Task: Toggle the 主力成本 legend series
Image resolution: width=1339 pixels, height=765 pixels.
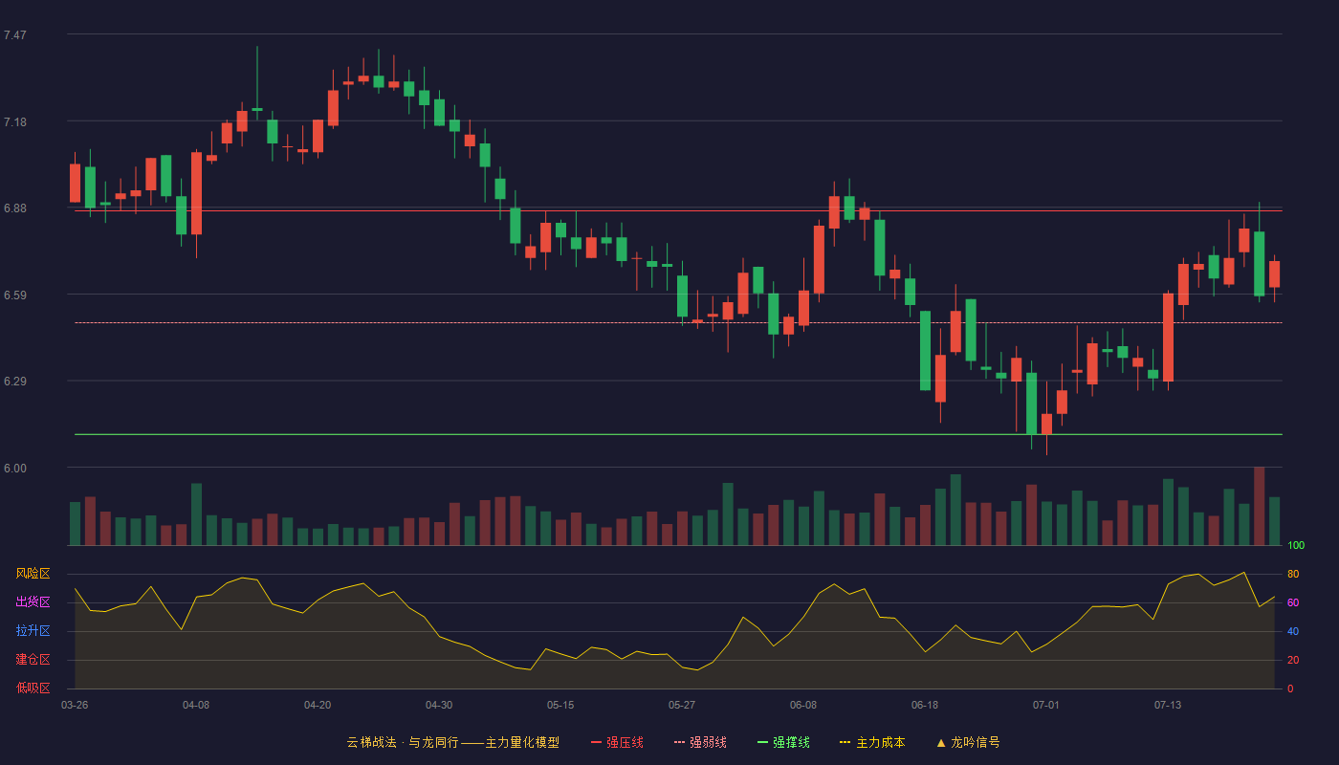Action: click(872, 742)
